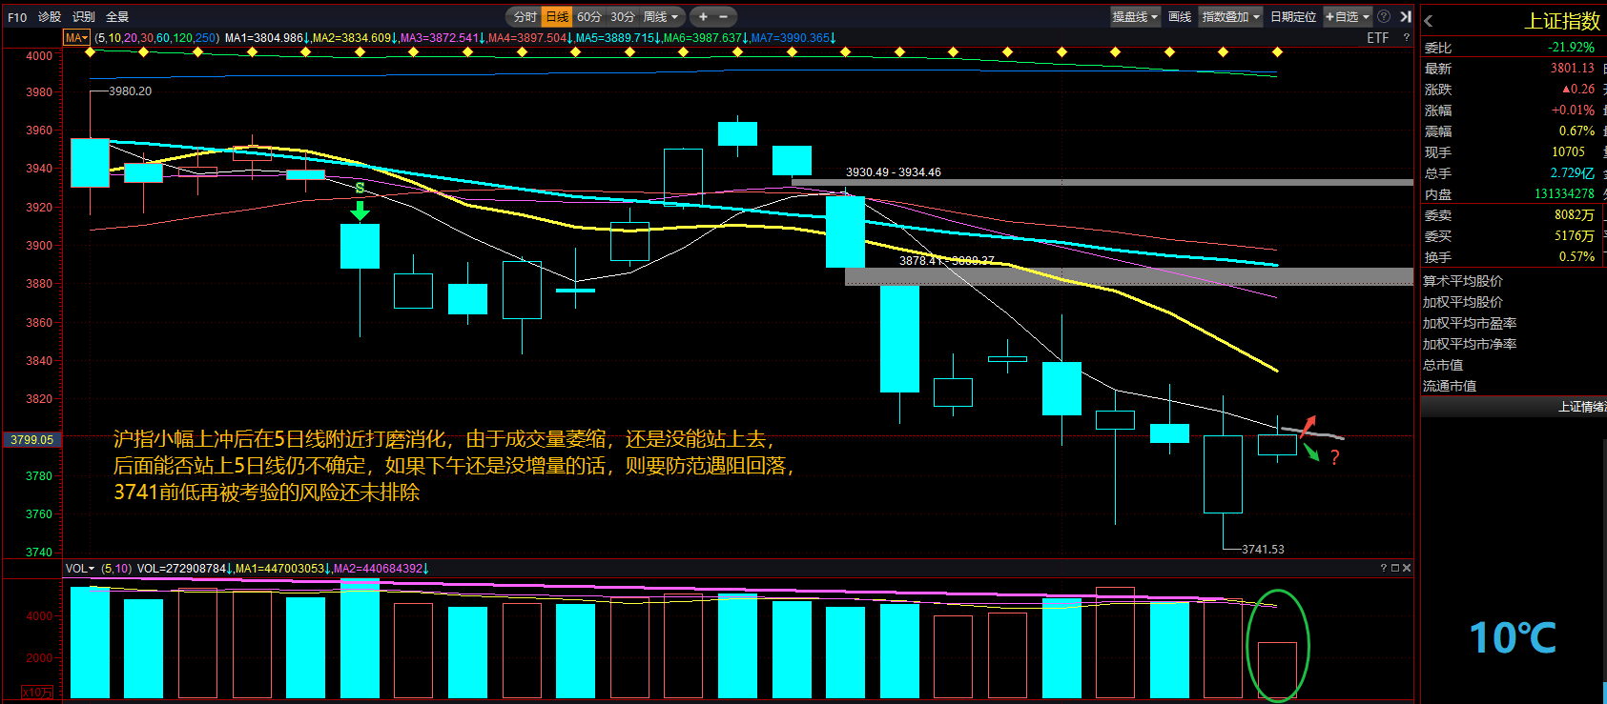Click the x10万 volume unit label
This screenshot has width=1607, height=704.
[x=37, y=693]
